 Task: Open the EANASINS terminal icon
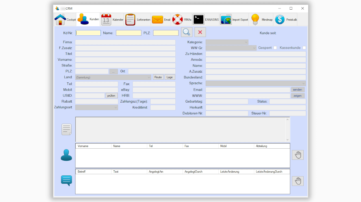[x=199, y=19]
